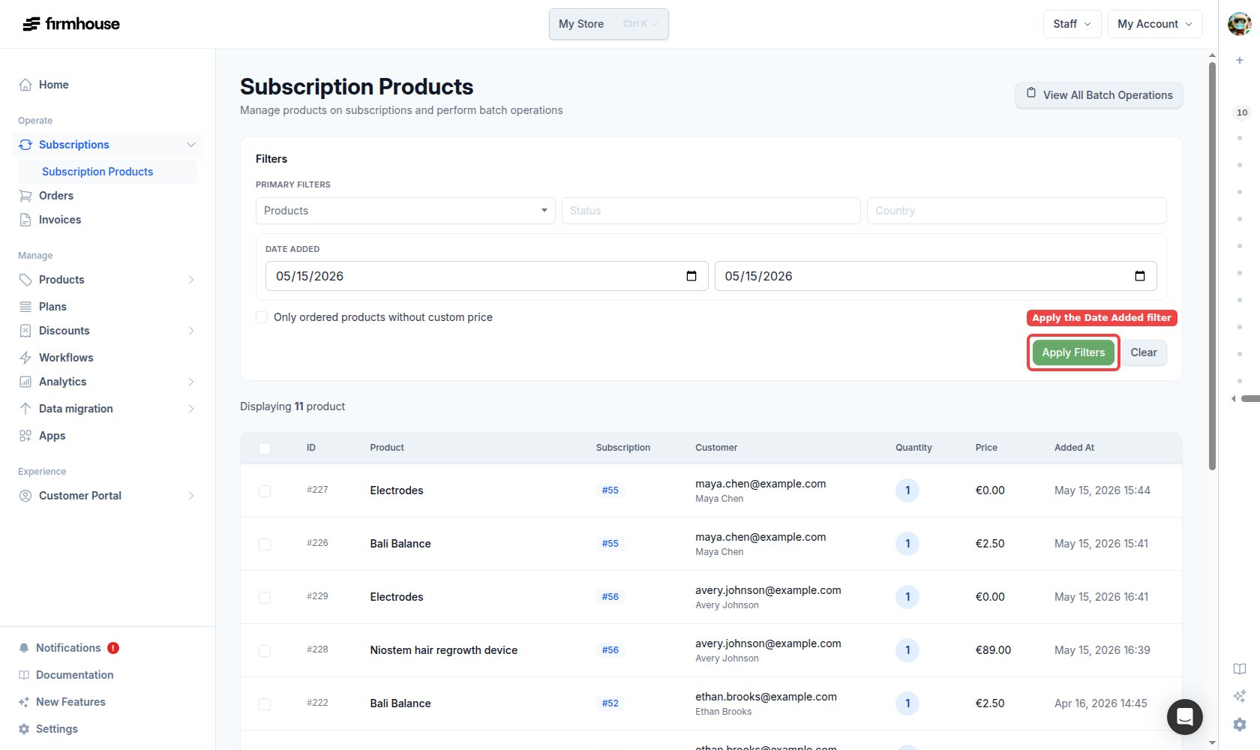The width and height of the screenshot is (1260, 750).
Task: Click the Status filter field
Action: point(711,211)
